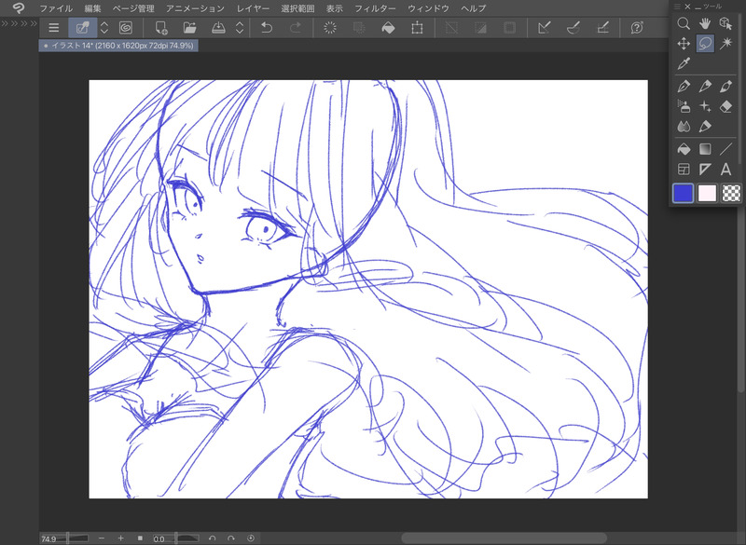Select the Operation object tool
Image resolution: width=746 pixels, height=545 pixels.
click(x=725, y=23)
